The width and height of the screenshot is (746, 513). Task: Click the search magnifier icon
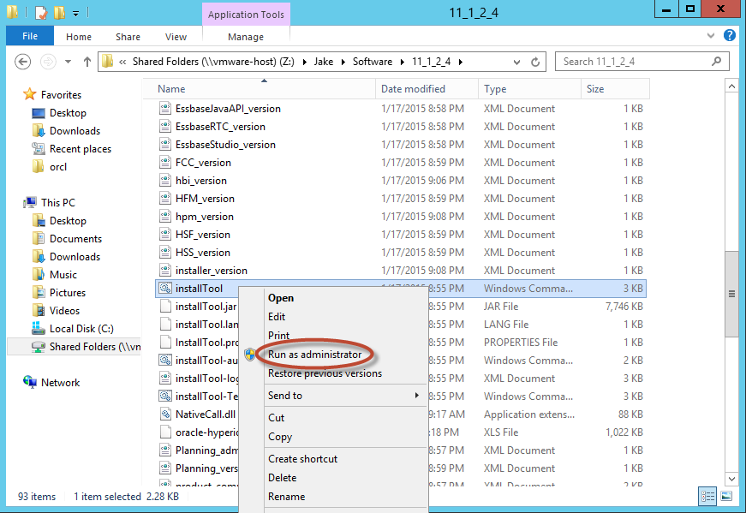717,62
